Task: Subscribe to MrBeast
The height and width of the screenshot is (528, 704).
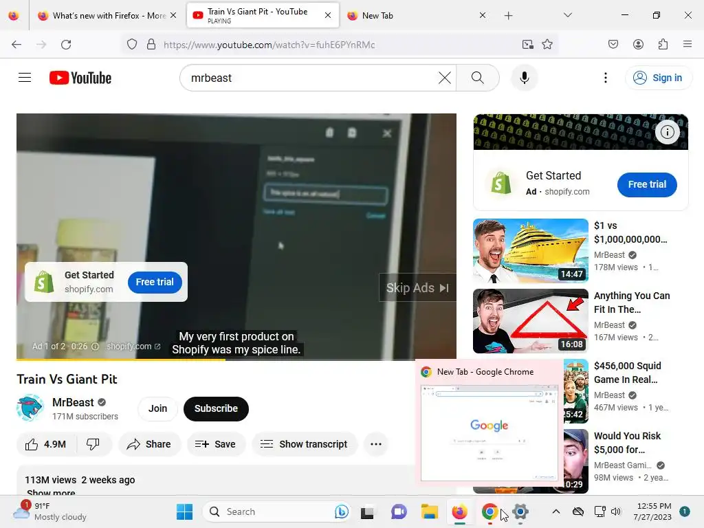Action: click(216, 408)
